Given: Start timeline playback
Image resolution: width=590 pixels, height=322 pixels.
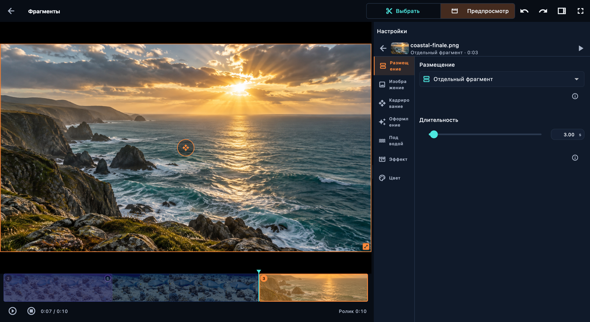Looking at the screenshot, I should point(12,311).
